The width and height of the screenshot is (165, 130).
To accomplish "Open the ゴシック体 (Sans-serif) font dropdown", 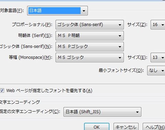I will click(90, 47).
